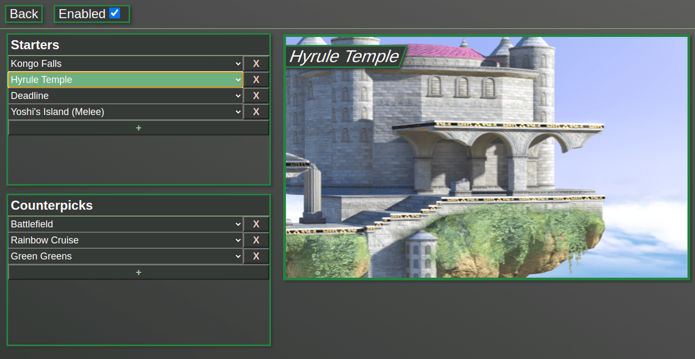
Task: Click the Counterpicks section heading
Action: pyautogui.click(x=52, y=206)
